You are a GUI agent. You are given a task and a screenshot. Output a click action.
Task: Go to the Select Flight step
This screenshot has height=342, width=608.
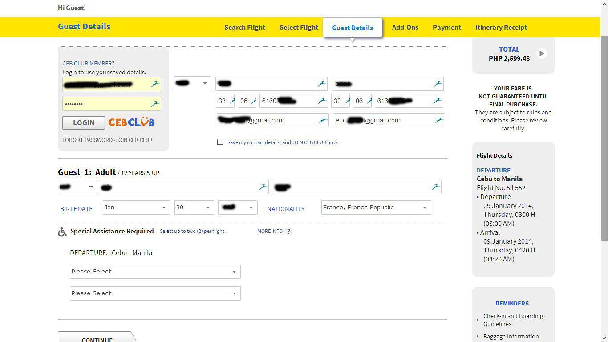point(299,28)
